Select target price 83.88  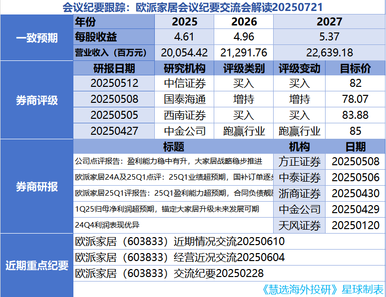click(356, 115)
